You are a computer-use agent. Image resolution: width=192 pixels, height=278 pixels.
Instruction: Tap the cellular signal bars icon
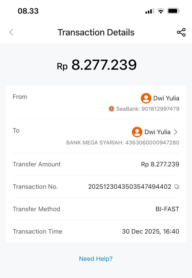coord(149,11)
